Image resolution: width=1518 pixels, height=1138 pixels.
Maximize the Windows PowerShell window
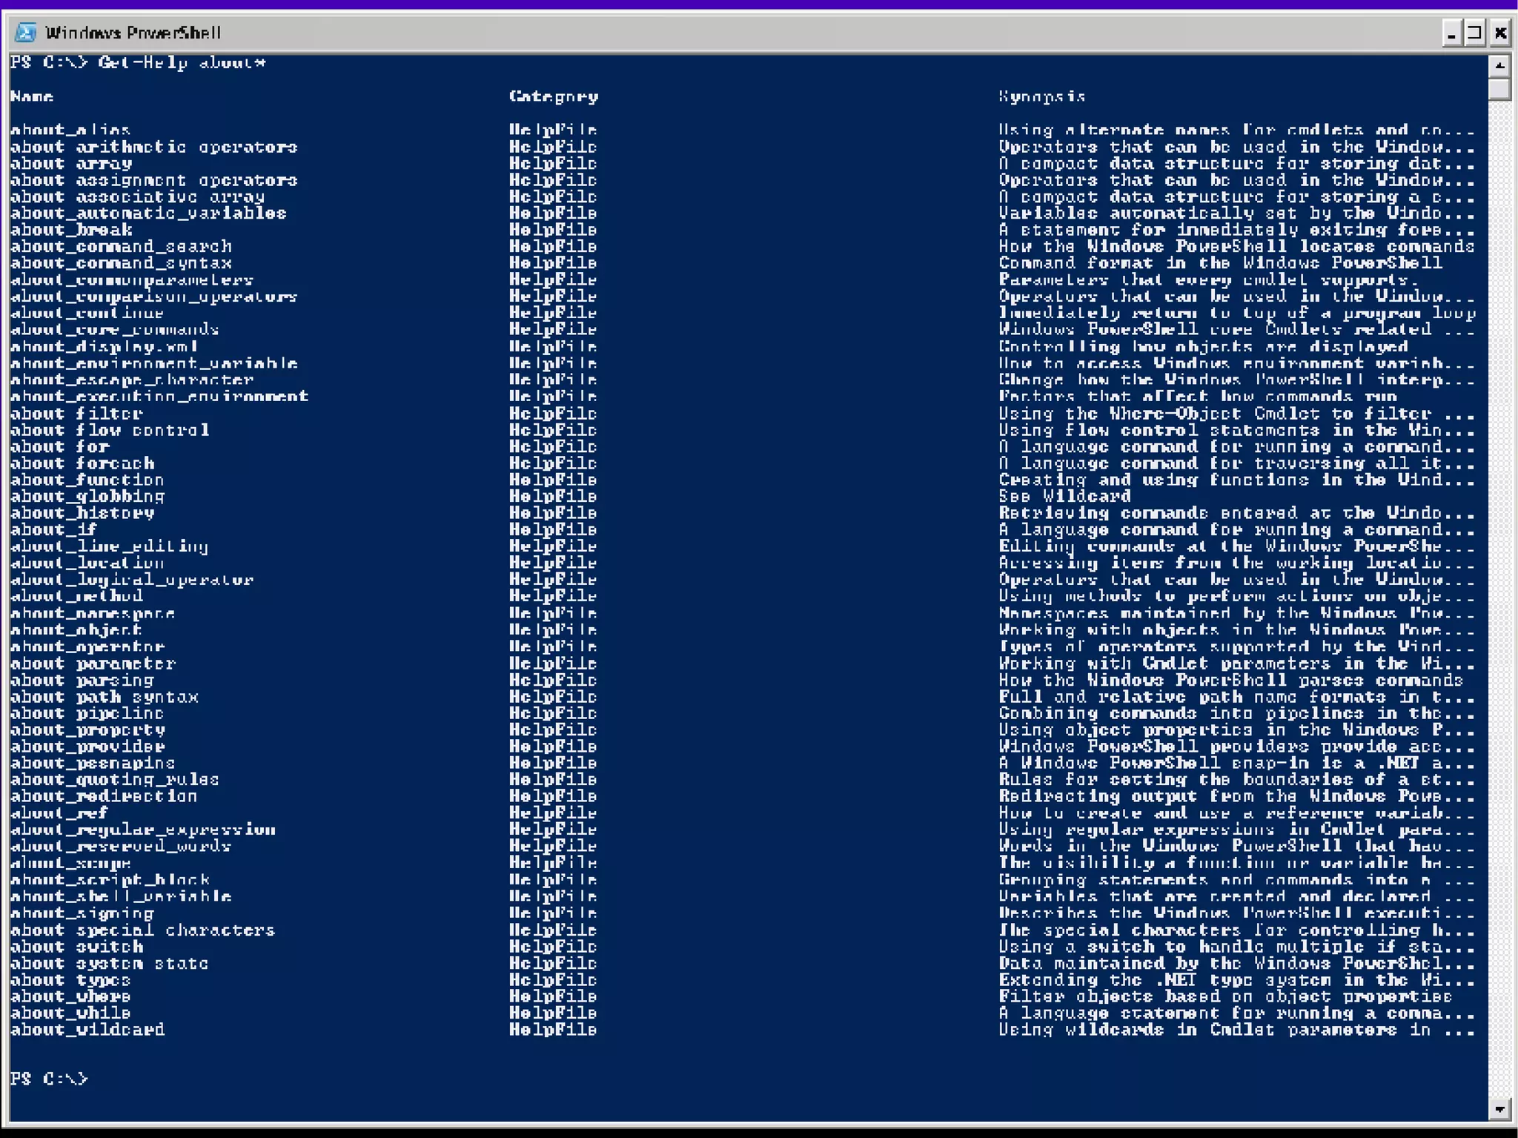1475,33
